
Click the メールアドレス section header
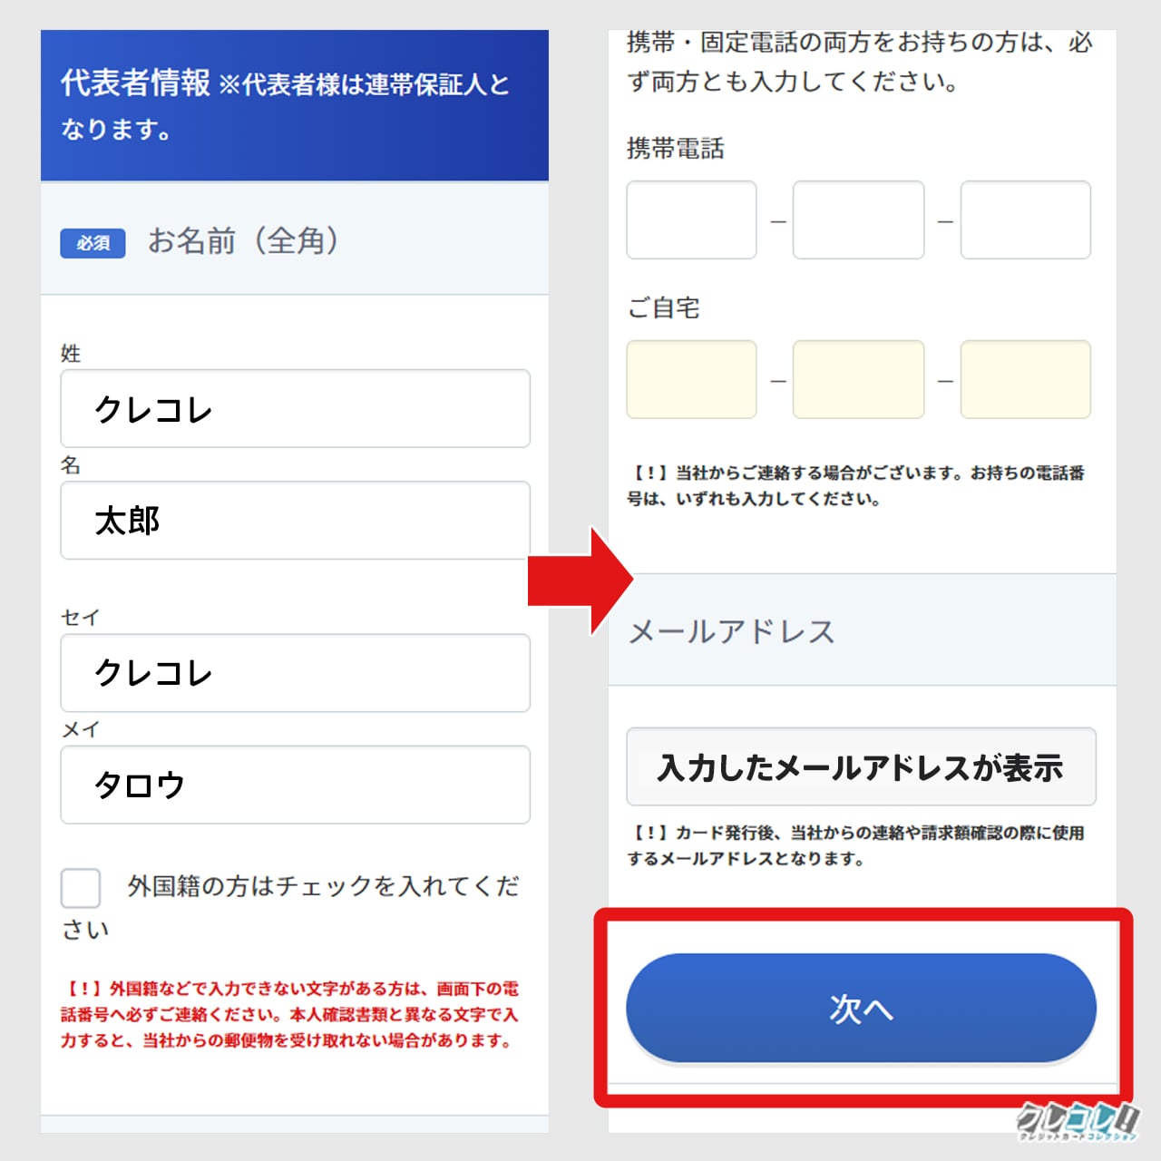pyautogui.click(x=733, y=631)
